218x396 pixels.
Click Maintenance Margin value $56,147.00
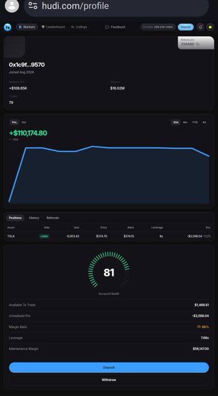tap(201, 349)
